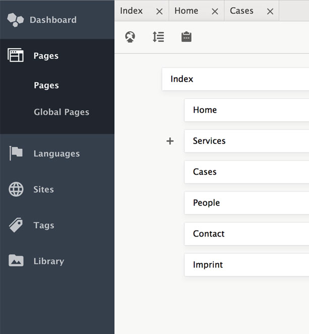Click the clipboard paste icon in toolbar
Image resolution: width=309 pixels, height=334 pixels.
click(x=187, y=37)
